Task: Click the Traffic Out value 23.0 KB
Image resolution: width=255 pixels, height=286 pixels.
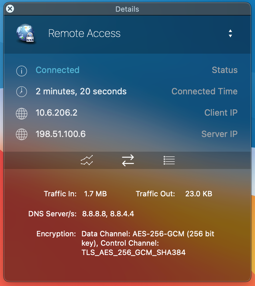Action: tap(198, 194)
